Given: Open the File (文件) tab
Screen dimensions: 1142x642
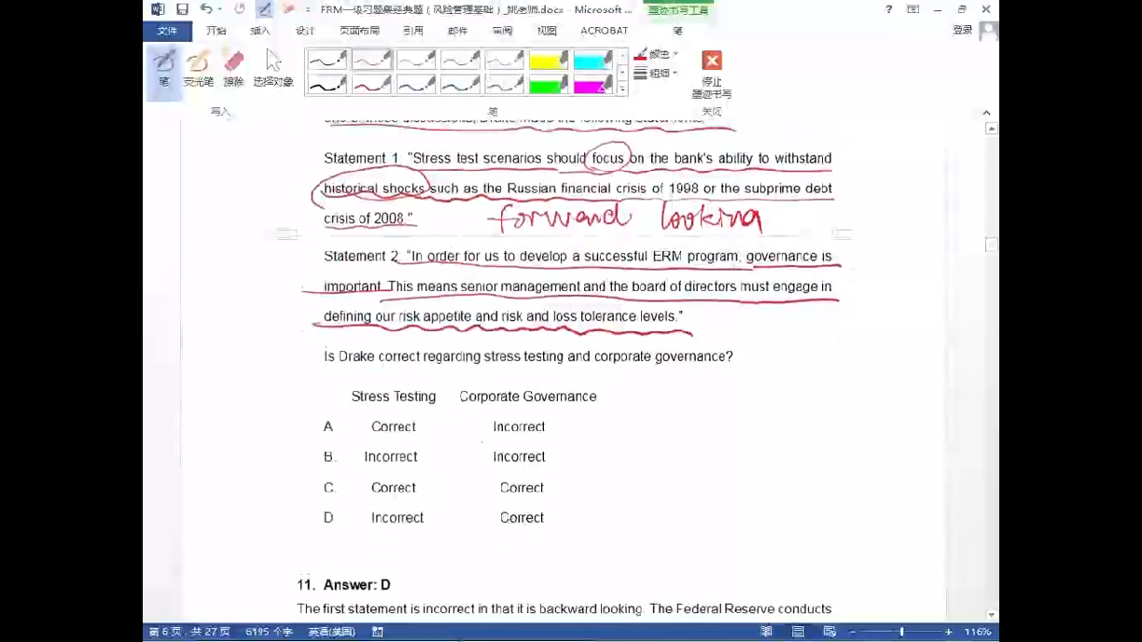Looking at the screenshot, I should [167, 31].
